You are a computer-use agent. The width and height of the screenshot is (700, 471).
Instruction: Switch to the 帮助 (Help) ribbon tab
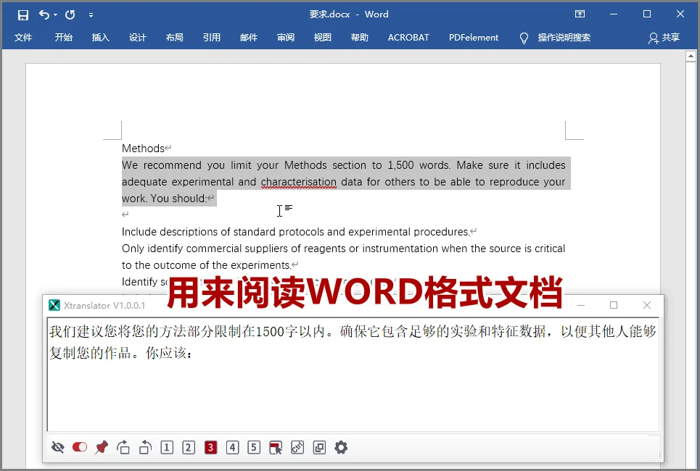(x=360, y=38)
